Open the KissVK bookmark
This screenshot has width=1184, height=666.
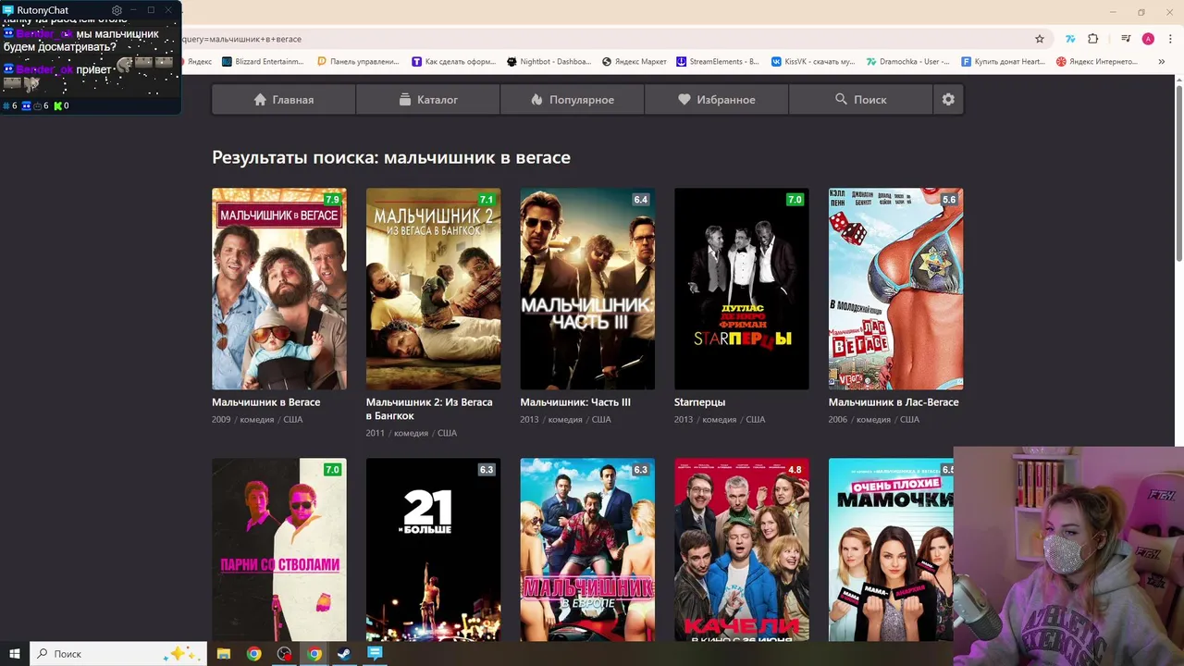813,62
